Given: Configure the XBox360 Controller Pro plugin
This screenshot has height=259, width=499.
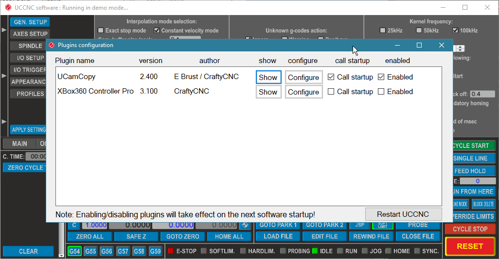Looking at the screenshot, I should pos(303,92).
